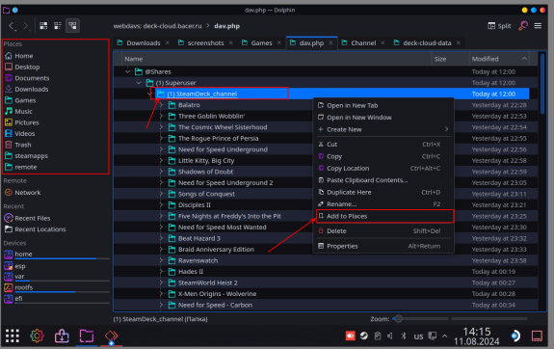
Task: Open the volume tray icon
Action: pyautogui.click(x=389, y=336)
